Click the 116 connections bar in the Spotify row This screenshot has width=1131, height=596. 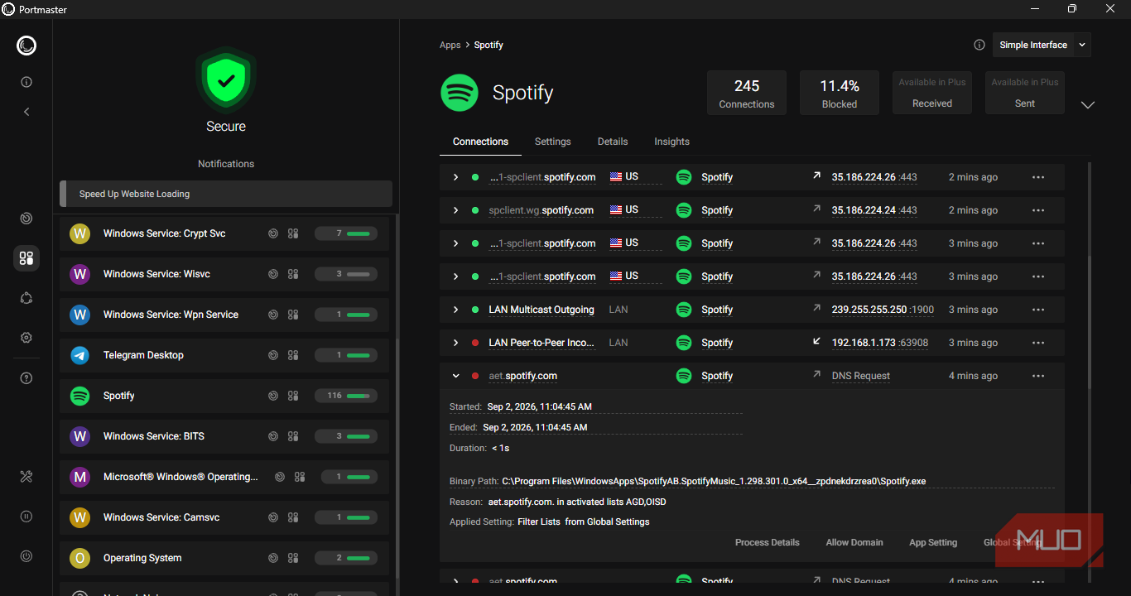click(x=346, y=396)
